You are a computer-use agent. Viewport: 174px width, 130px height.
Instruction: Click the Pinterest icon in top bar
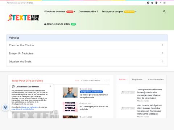click(152, 3)
